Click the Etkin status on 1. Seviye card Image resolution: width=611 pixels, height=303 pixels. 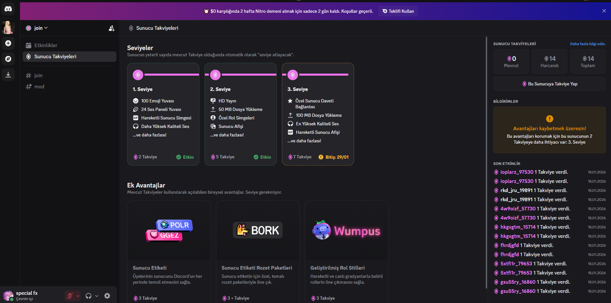click(185, 157)
